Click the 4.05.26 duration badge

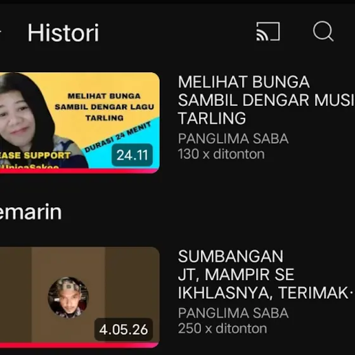[124, 330]
